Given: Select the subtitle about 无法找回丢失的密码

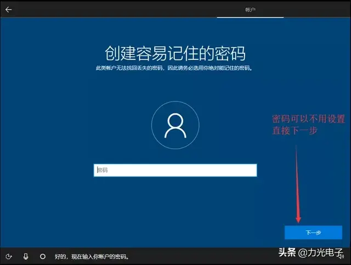Looking at the screenshot, I should 174,68.
